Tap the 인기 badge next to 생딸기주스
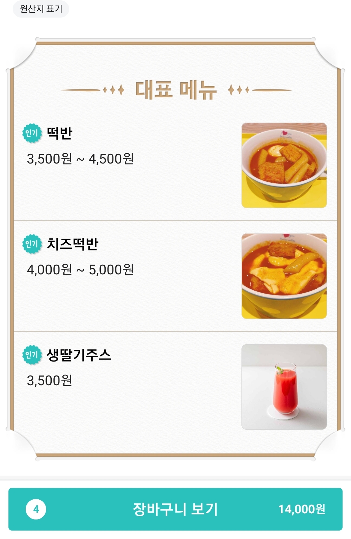 pyautogui.click(x=32, y=355)
